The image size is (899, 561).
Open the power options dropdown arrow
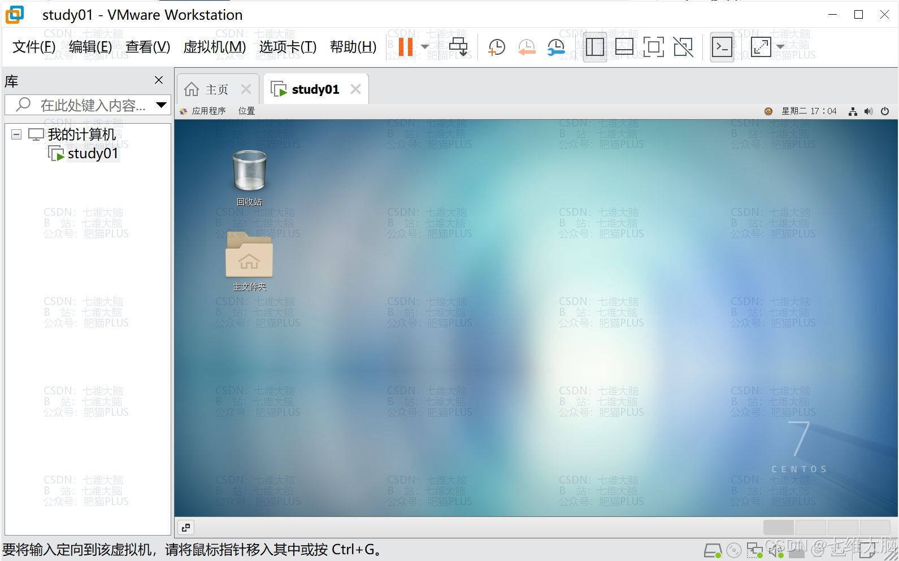(x=425, y=46)
